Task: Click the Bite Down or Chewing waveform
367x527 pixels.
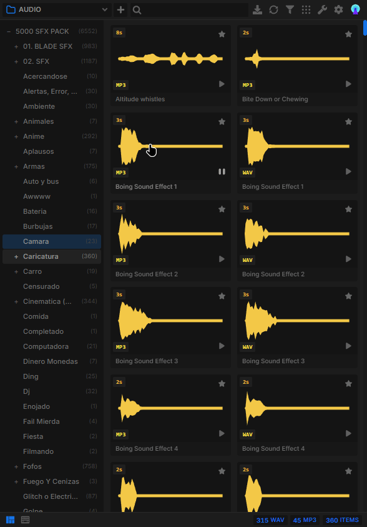Action: (297, 59)
